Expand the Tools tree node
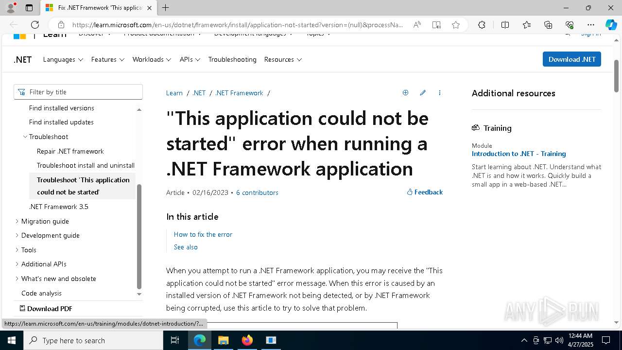 tap(17, 250)
